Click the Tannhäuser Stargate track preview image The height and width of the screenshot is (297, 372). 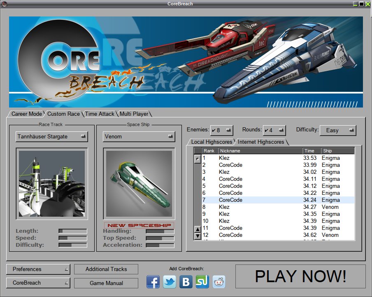pyautogui.click(x=52, y=184)
